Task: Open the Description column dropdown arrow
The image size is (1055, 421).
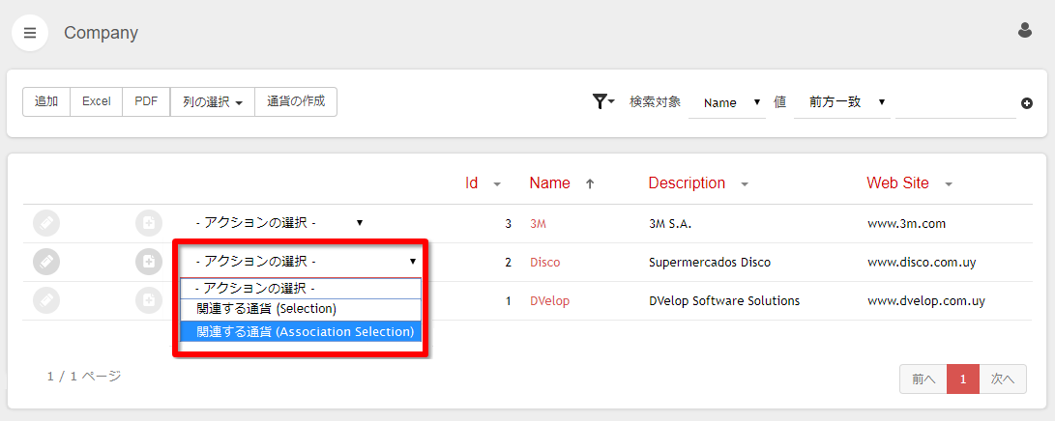Action: [745, 184]
